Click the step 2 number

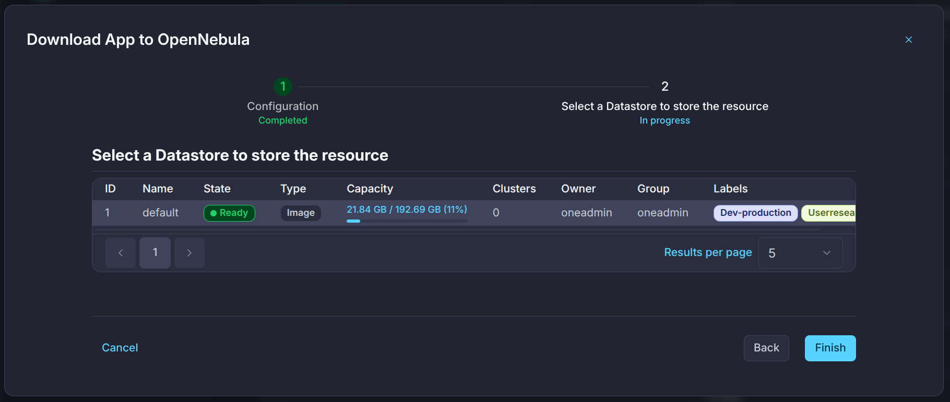665,87
